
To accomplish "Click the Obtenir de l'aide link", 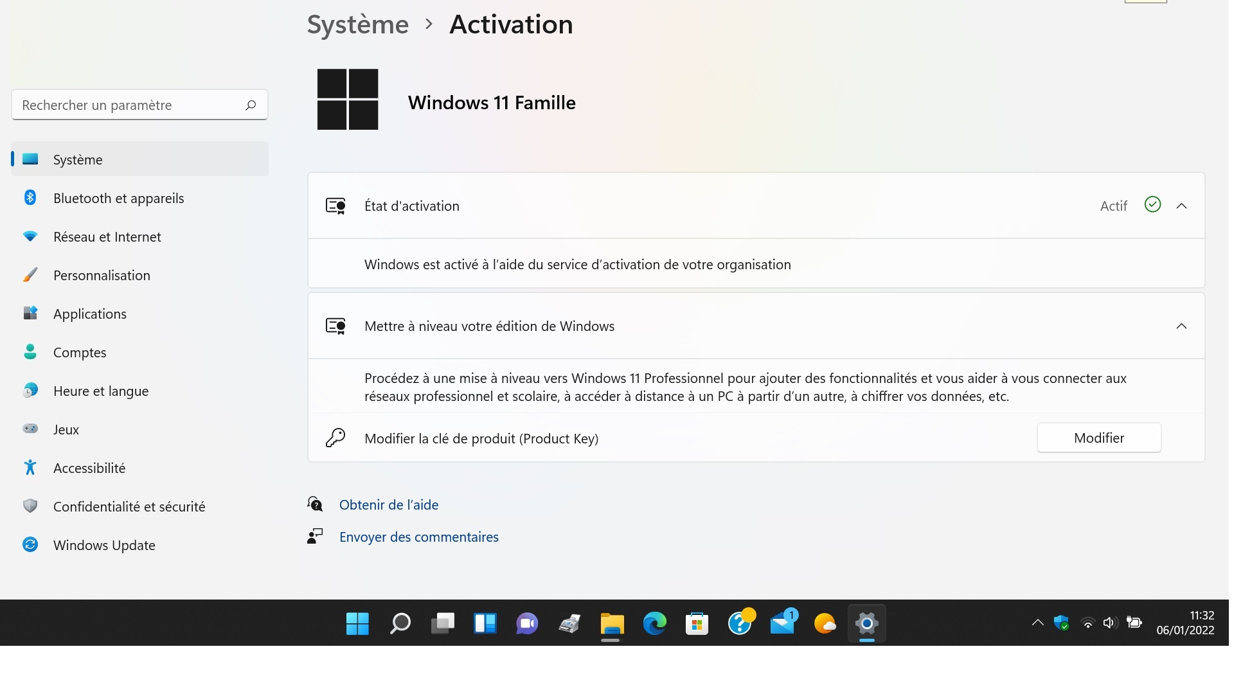I will click(388, 504).
